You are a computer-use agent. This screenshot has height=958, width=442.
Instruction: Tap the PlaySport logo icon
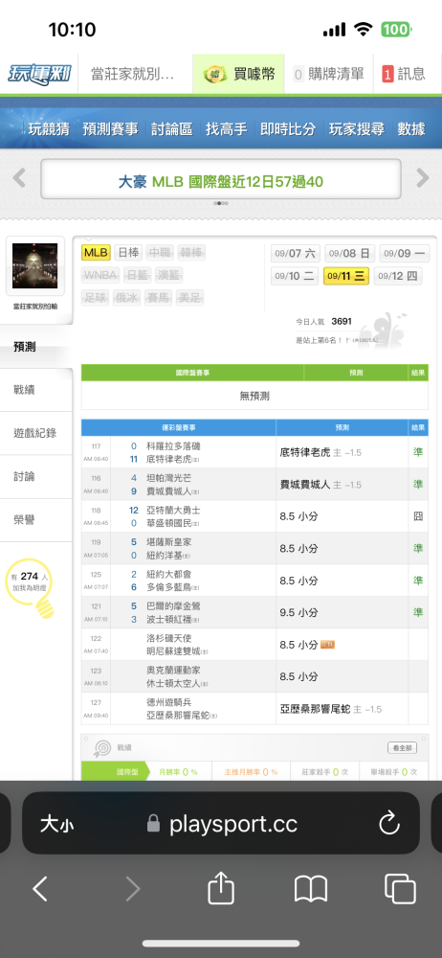coord(39,74)
